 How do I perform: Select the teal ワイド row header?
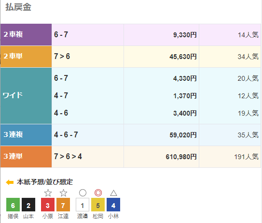point(26,96)
